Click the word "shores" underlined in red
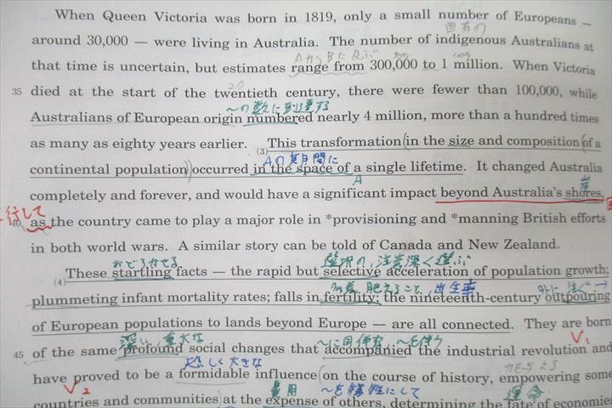Viewport: 612px width, 408px height. click(x=584, y=192)
